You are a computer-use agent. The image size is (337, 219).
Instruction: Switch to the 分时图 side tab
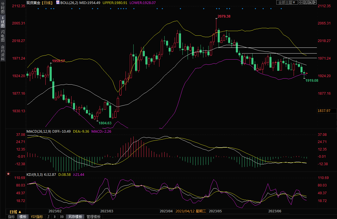[3, 9]
